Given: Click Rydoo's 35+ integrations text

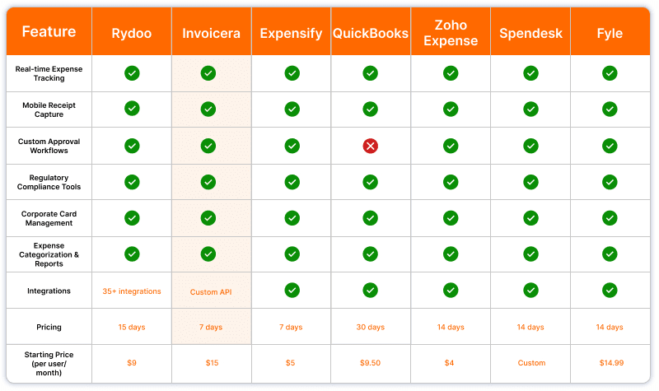Looking at the screenshot, I should point(132,291).
